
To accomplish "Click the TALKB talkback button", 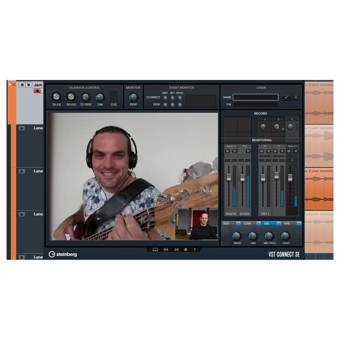I will coord(56,97).
